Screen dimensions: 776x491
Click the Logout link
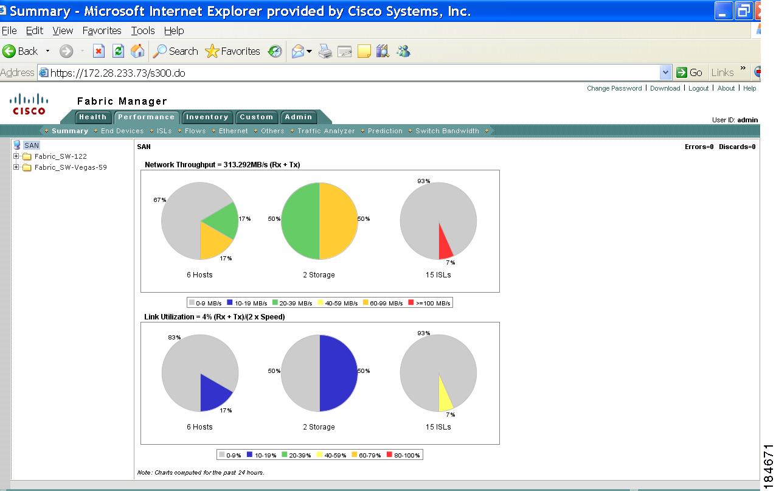tap(698, 88)
